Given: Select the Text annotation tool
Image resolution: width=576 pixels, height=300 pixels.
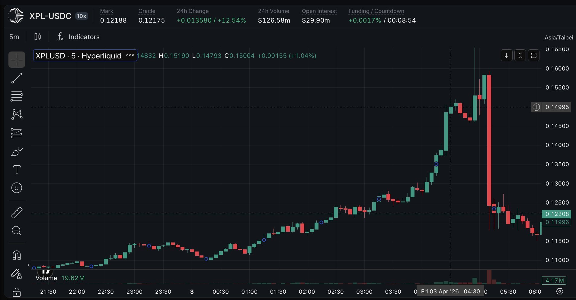Looking at the screenshot, I should [17, 170].
